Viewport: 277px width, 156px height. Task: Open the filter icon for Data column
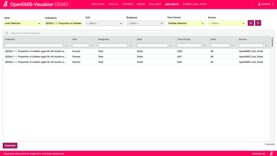coord(233,46)
